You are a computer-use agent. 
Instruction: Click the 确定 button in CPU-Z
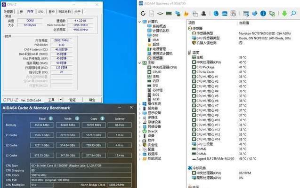tap(92, 100)
